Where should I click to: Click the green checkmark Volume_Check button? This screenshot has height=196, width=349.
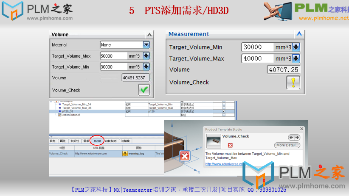144,90
